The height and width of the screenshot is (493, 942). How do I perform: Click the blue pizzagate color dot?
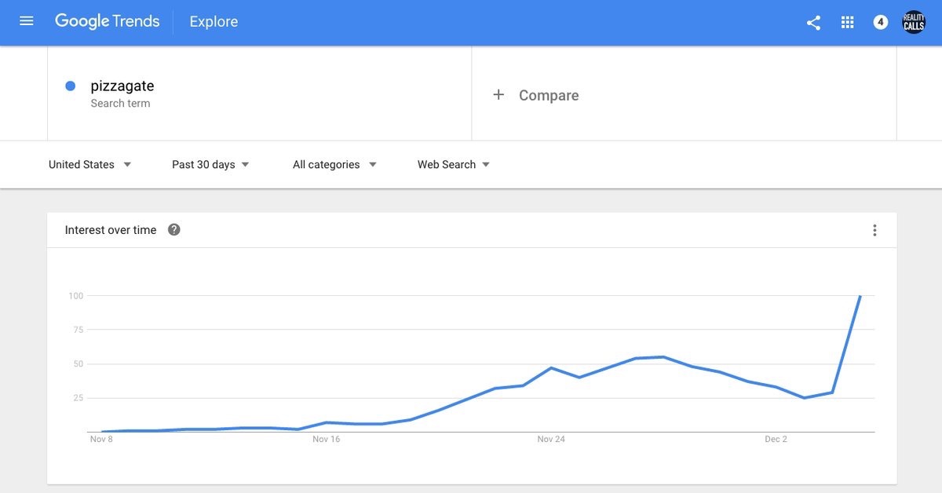[71, 86]
